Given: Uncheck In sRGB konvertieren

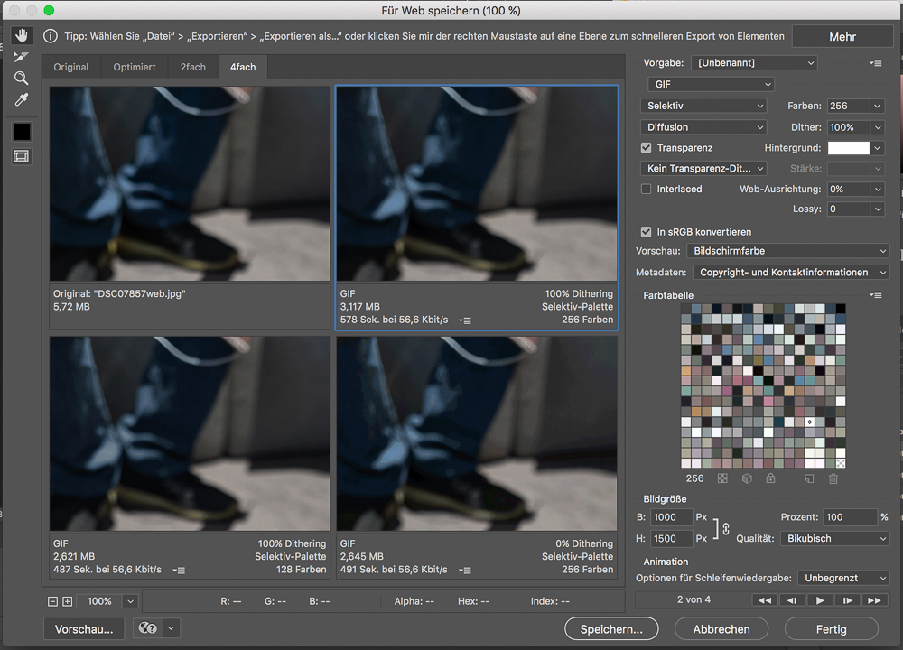Looking at the screenshot, I should click(647, 232).
